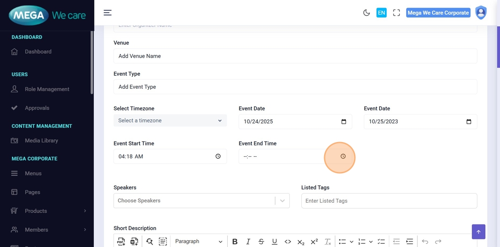Apply italic formatting in editor
Image resolution: width=500 pixels, height=247 pixels.
click(248, 242)
